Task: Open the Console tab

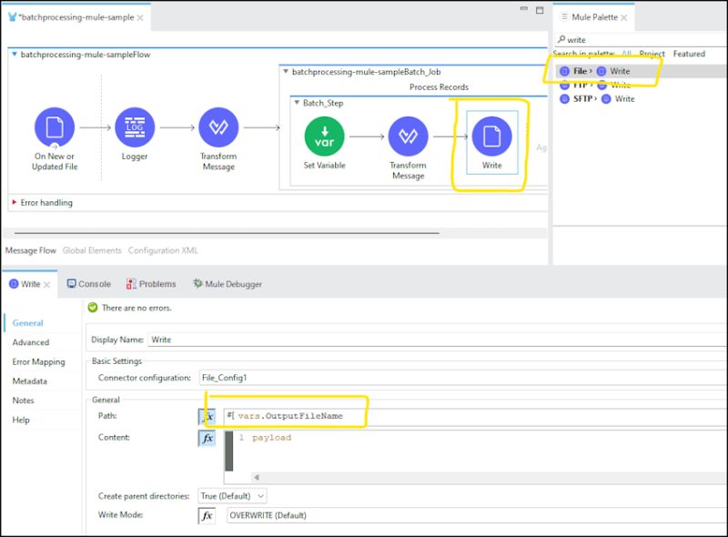Action: tap(88, 283)
